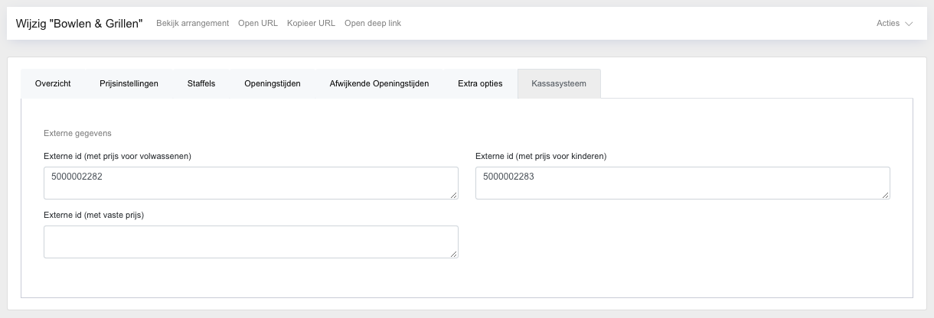This screenshot has width=934, height=318.
Task: Select the Kassasysteem tab
Action: click(559, 83)
